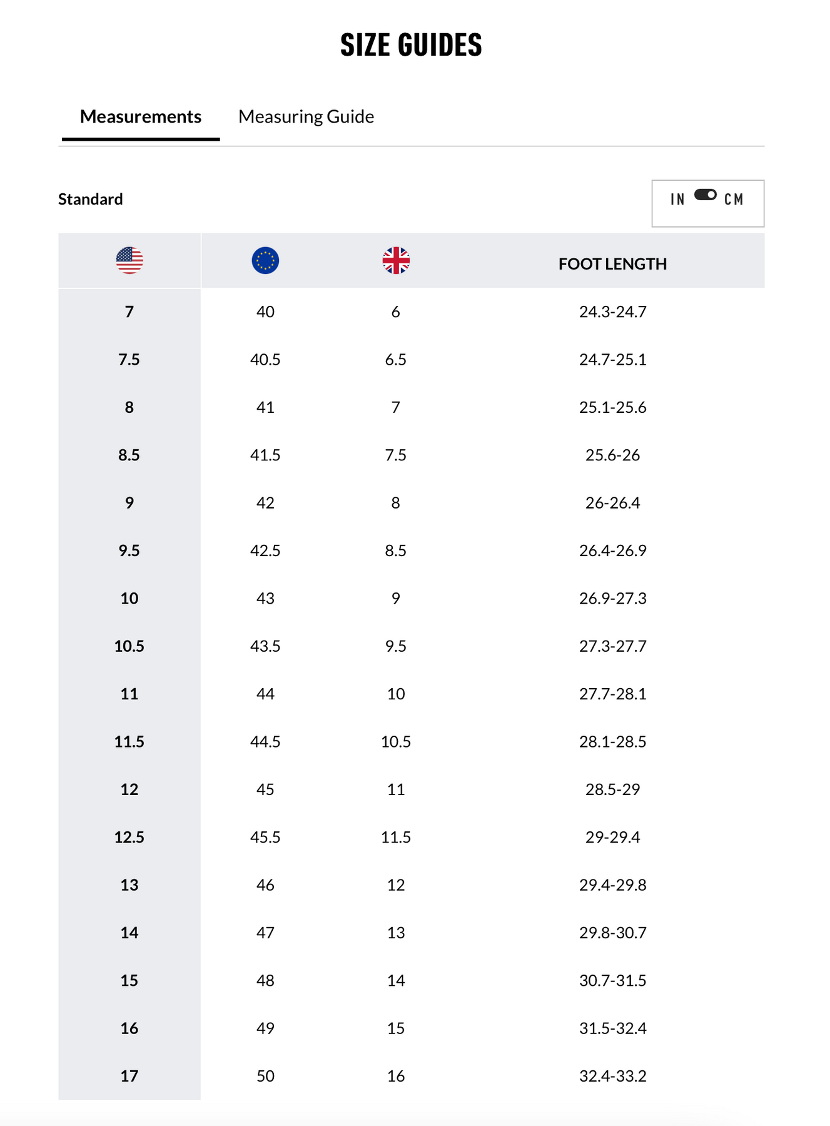830x1126 pixels.
Task: Click EU size 50 cell
Action: (x=265, y=1076)
